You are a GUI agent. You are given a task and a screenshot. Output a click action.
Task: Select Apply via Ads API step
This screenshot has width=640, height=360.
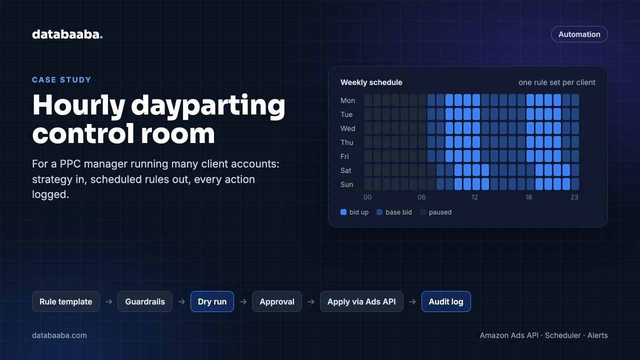361,301
